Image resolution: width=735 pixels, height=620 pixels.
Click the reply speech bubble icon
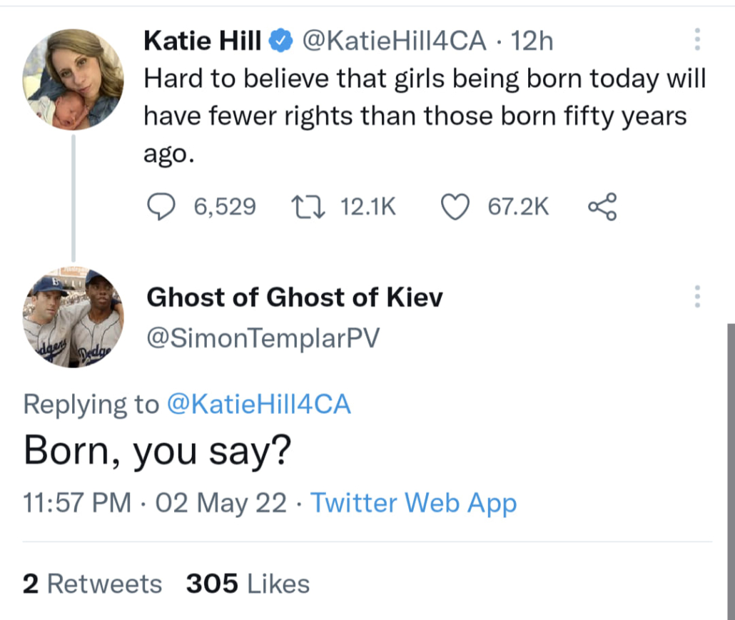tap(161, 207)
